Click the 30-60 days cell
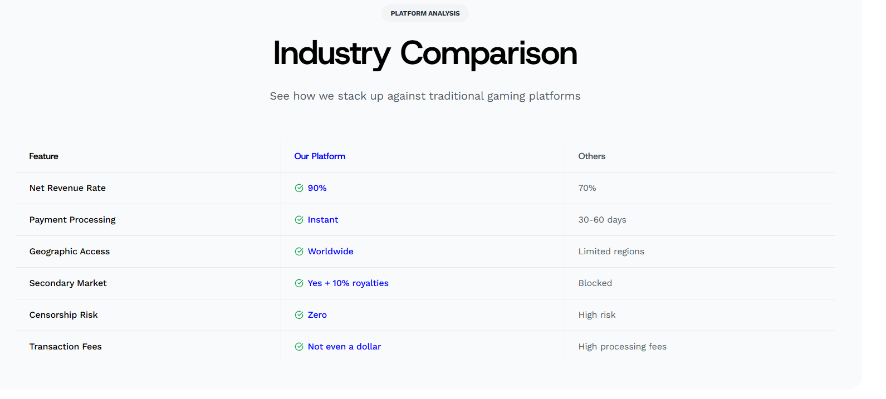This screenshot has height=399, width=886. coord(602,220)
